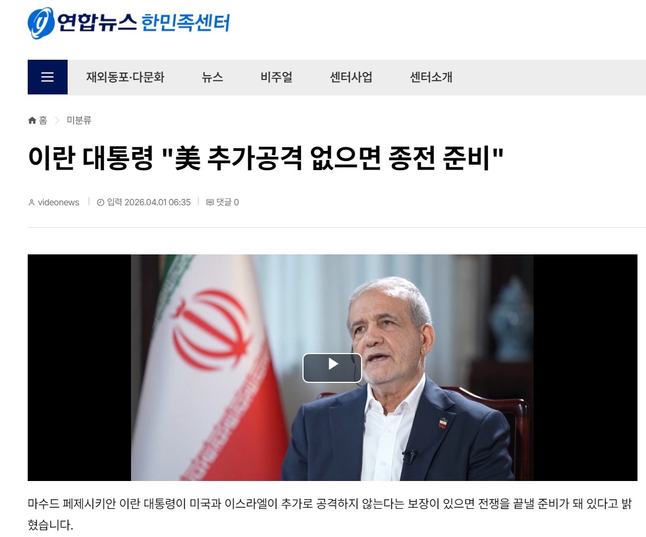Click the 홈 breadcrumb text
Image resolution: width=646 pixels, height=537 pixels.
coord(43,121)
